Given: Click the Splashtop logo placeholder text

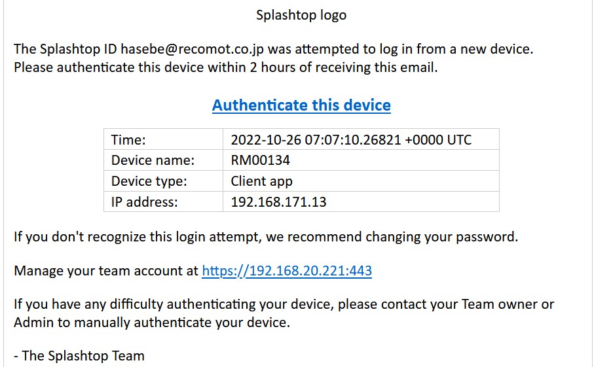Looking at the screenshot, I should (301, 15).
